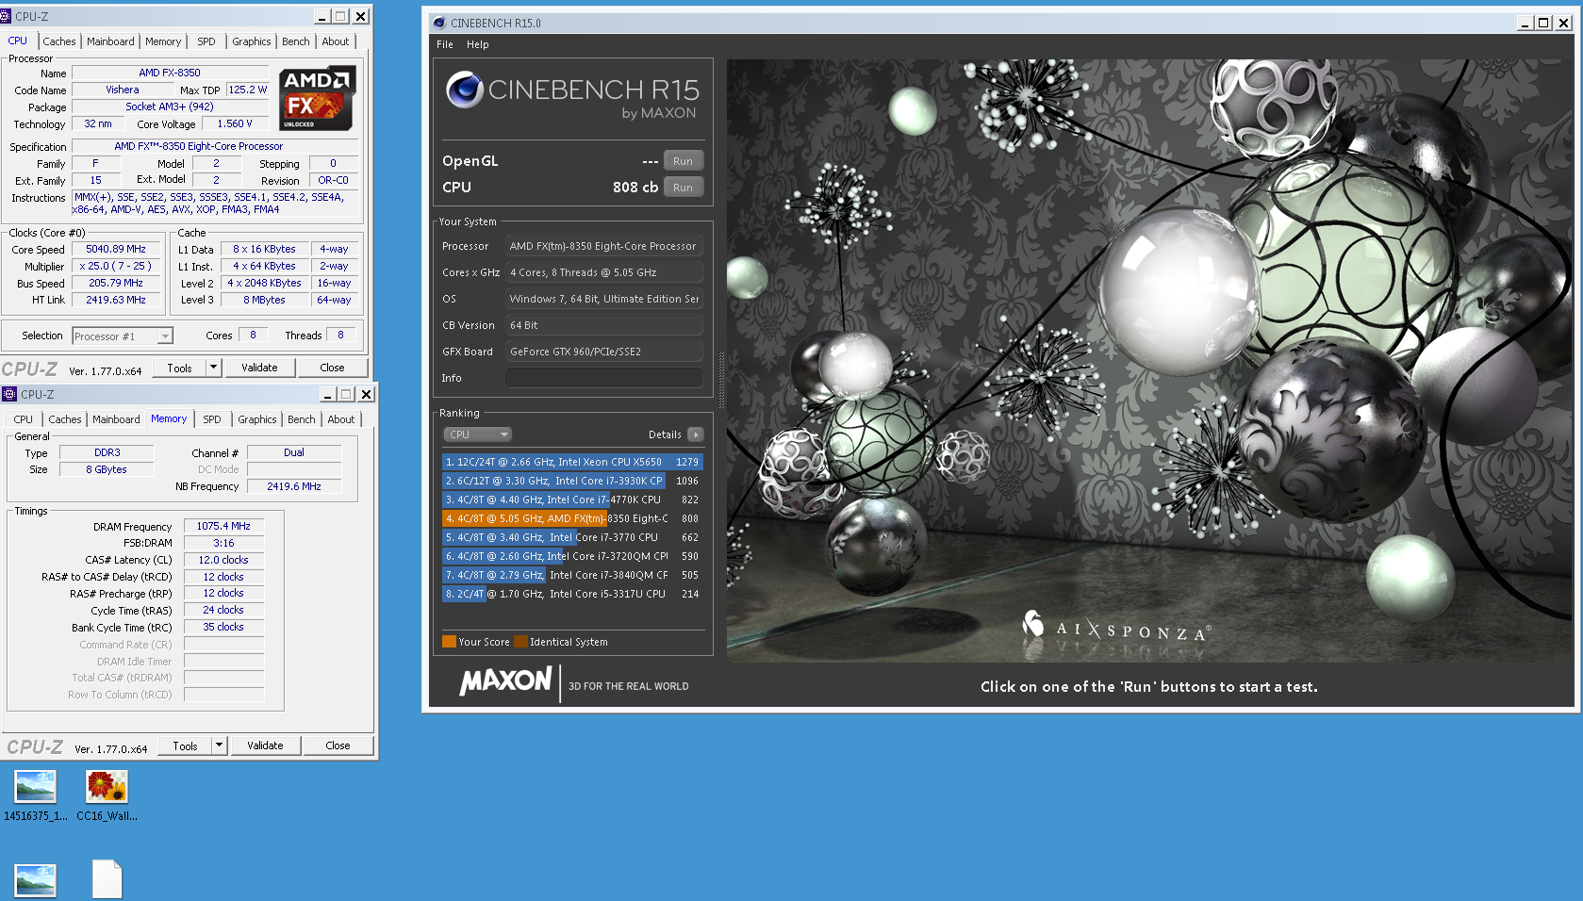Click the top CPU-Z window title icon
This screenshot has height=901, width=1583.
point(6,16)
